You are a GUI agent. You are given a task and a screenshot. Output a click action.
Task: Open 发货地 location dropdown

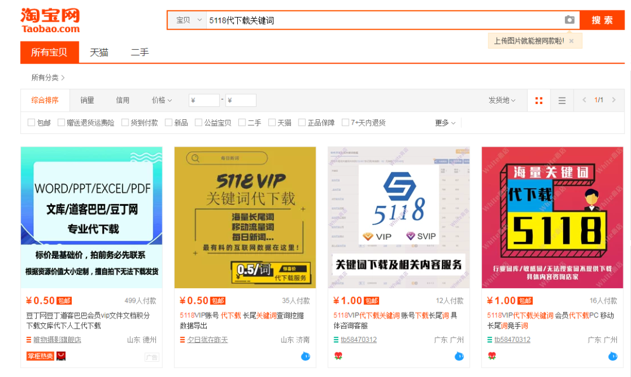click(502, 101)
